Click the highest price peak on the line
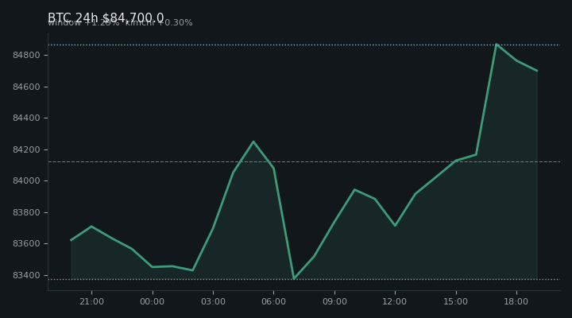 [x=496, y=45]
